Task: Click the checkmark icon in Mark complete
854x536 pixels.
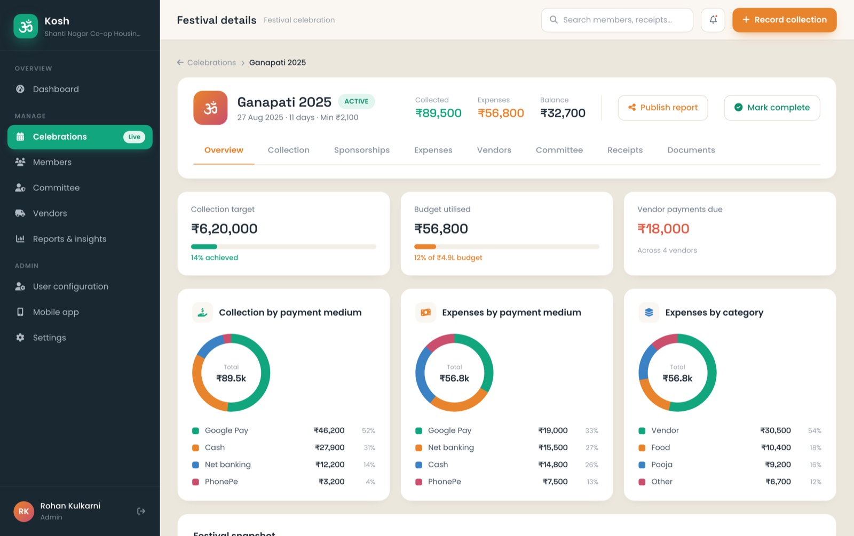Action: 738,107
